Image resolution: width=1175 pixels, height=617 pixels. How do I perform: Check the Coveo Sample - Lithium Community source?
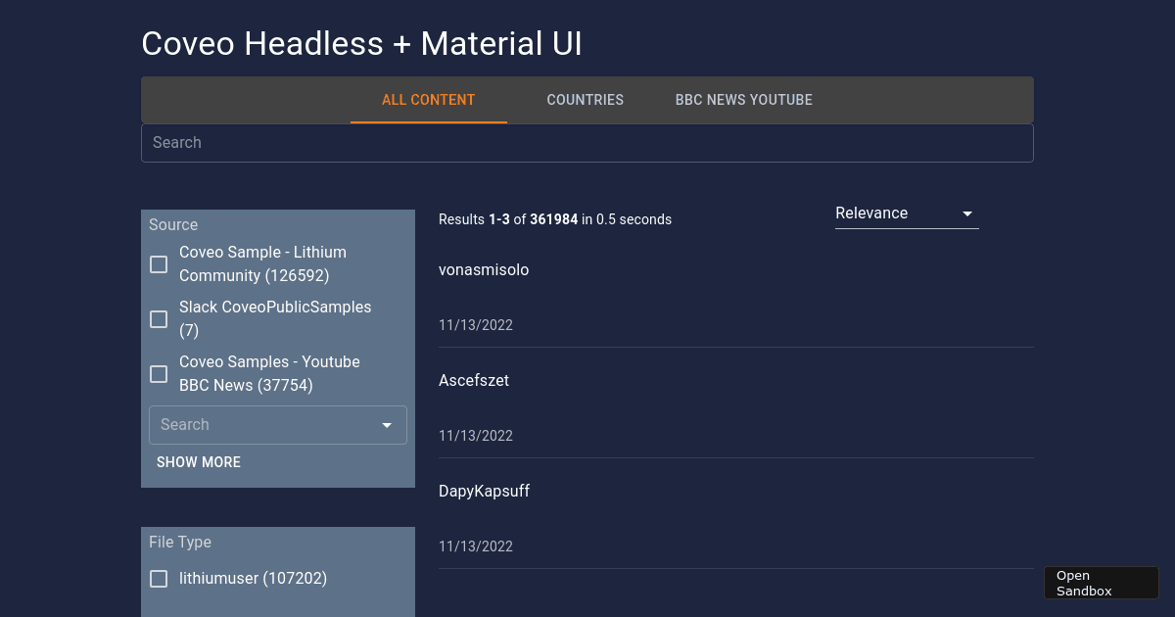pos(159,264)
